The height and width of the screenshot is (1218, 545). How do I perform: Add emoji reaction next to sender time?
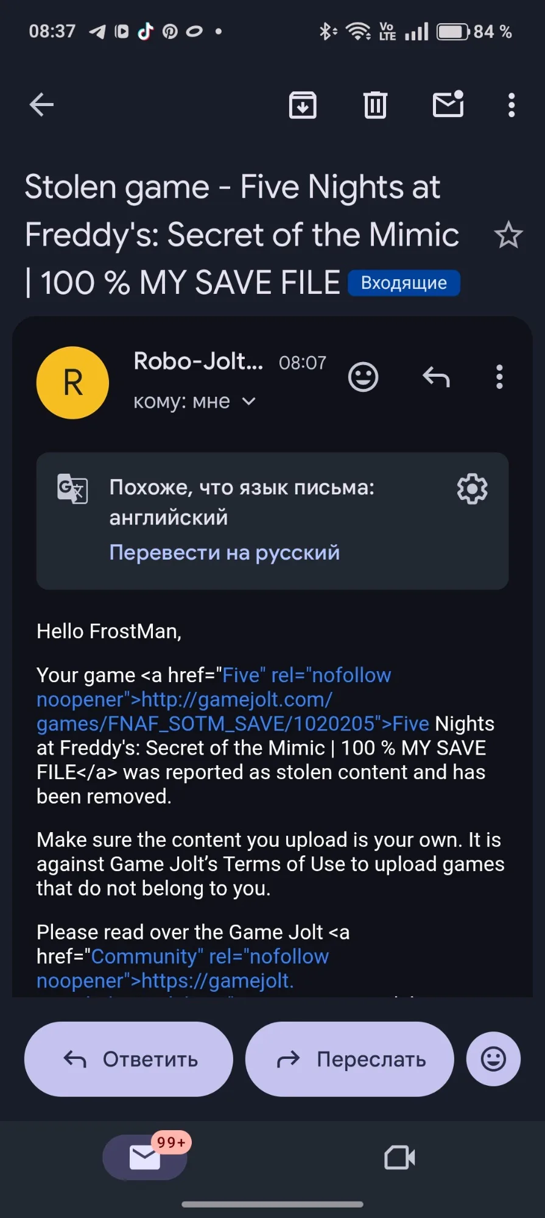[363, 377]
